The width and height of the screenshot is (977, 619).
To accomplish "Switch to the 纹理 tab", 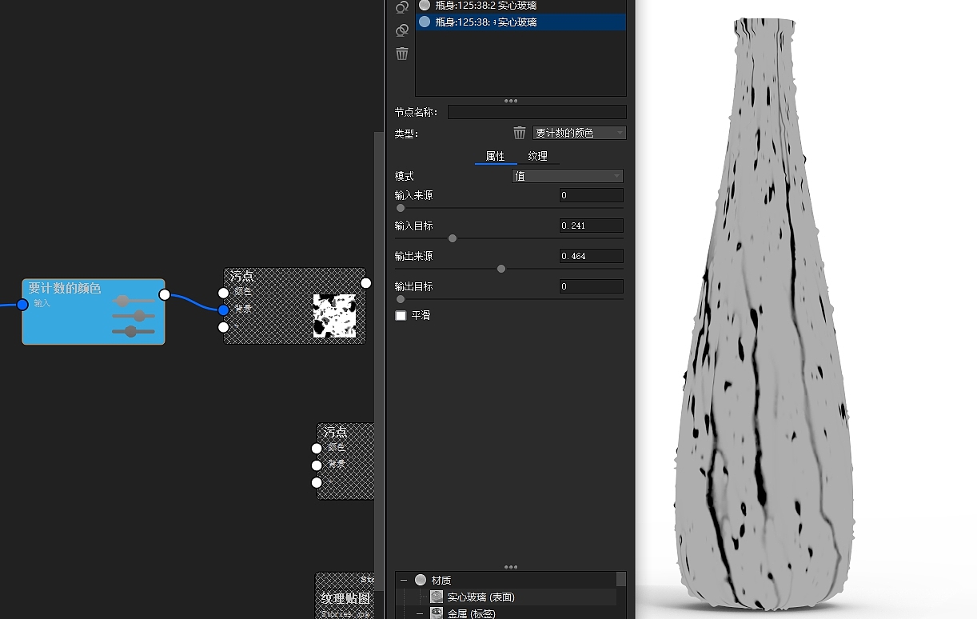I will click(537, 156).
